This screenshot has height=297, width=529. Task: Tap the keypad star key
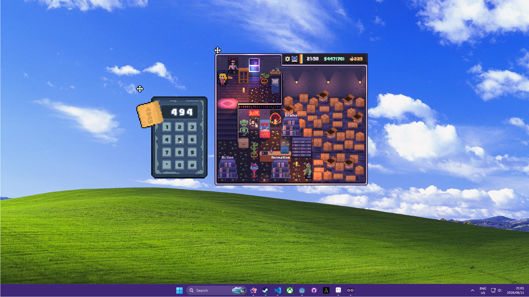[x=167, y=165]
